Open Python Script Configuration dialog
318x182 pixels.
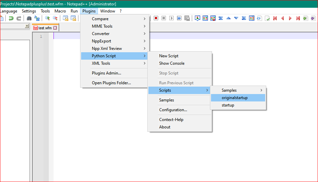click(173, 110)
